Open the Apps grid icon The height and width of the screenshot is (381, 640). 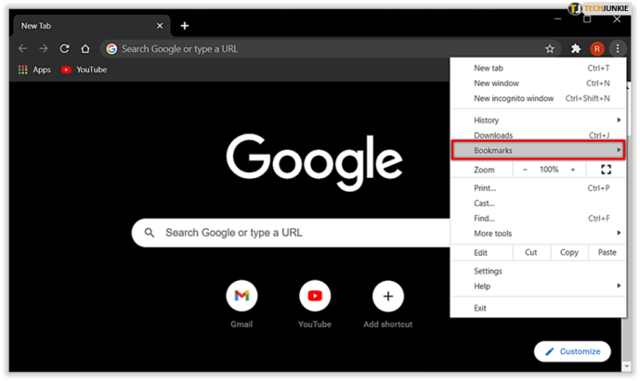click(x=23, y=70)
